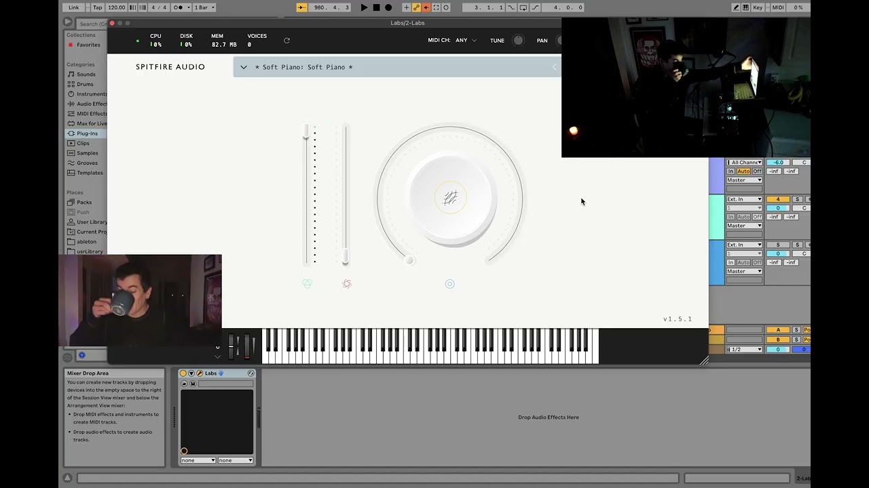Toggle the computer MIDI keyboard icon
869x488 pixels.
746,7
